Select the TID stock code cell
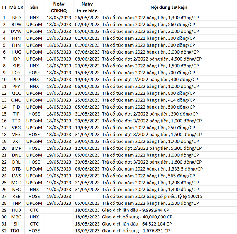This screenshot has width=237, height=234. [16, 107]
